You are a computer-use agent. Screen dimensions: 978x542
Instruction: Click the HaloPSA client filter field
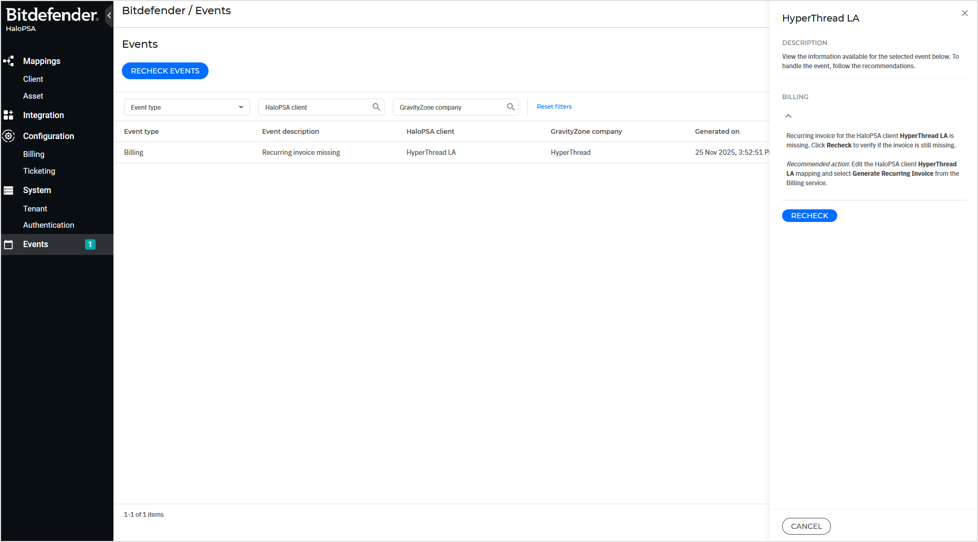[315, 107]
